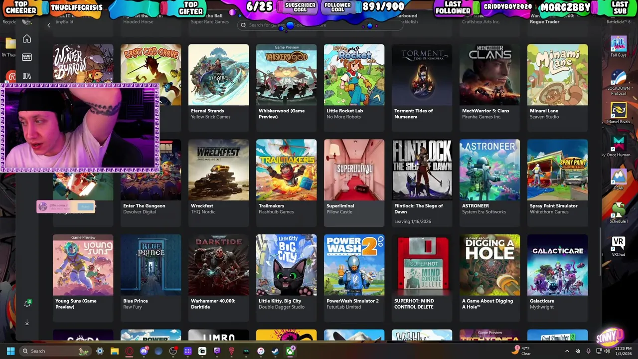638x359 pixels.
Task: Open the PowerWash Simulator 2 cover
Action: click(x=354, y=265)
